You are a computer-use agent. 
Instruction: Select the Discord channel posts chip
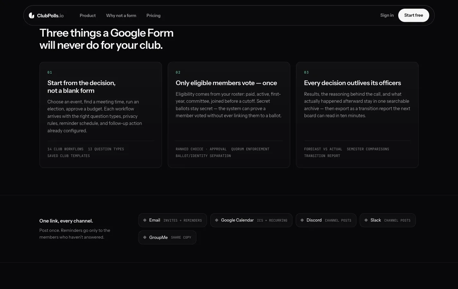coord(326,220)
